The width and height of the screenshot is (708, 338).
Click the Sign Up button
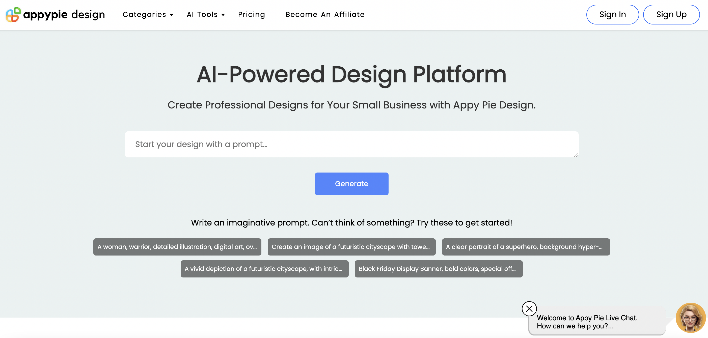click(671, 15)
